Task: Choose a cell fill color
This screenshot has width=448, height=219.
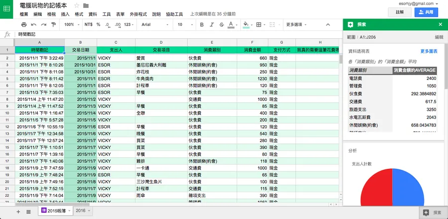Action: tap(246, 24)
